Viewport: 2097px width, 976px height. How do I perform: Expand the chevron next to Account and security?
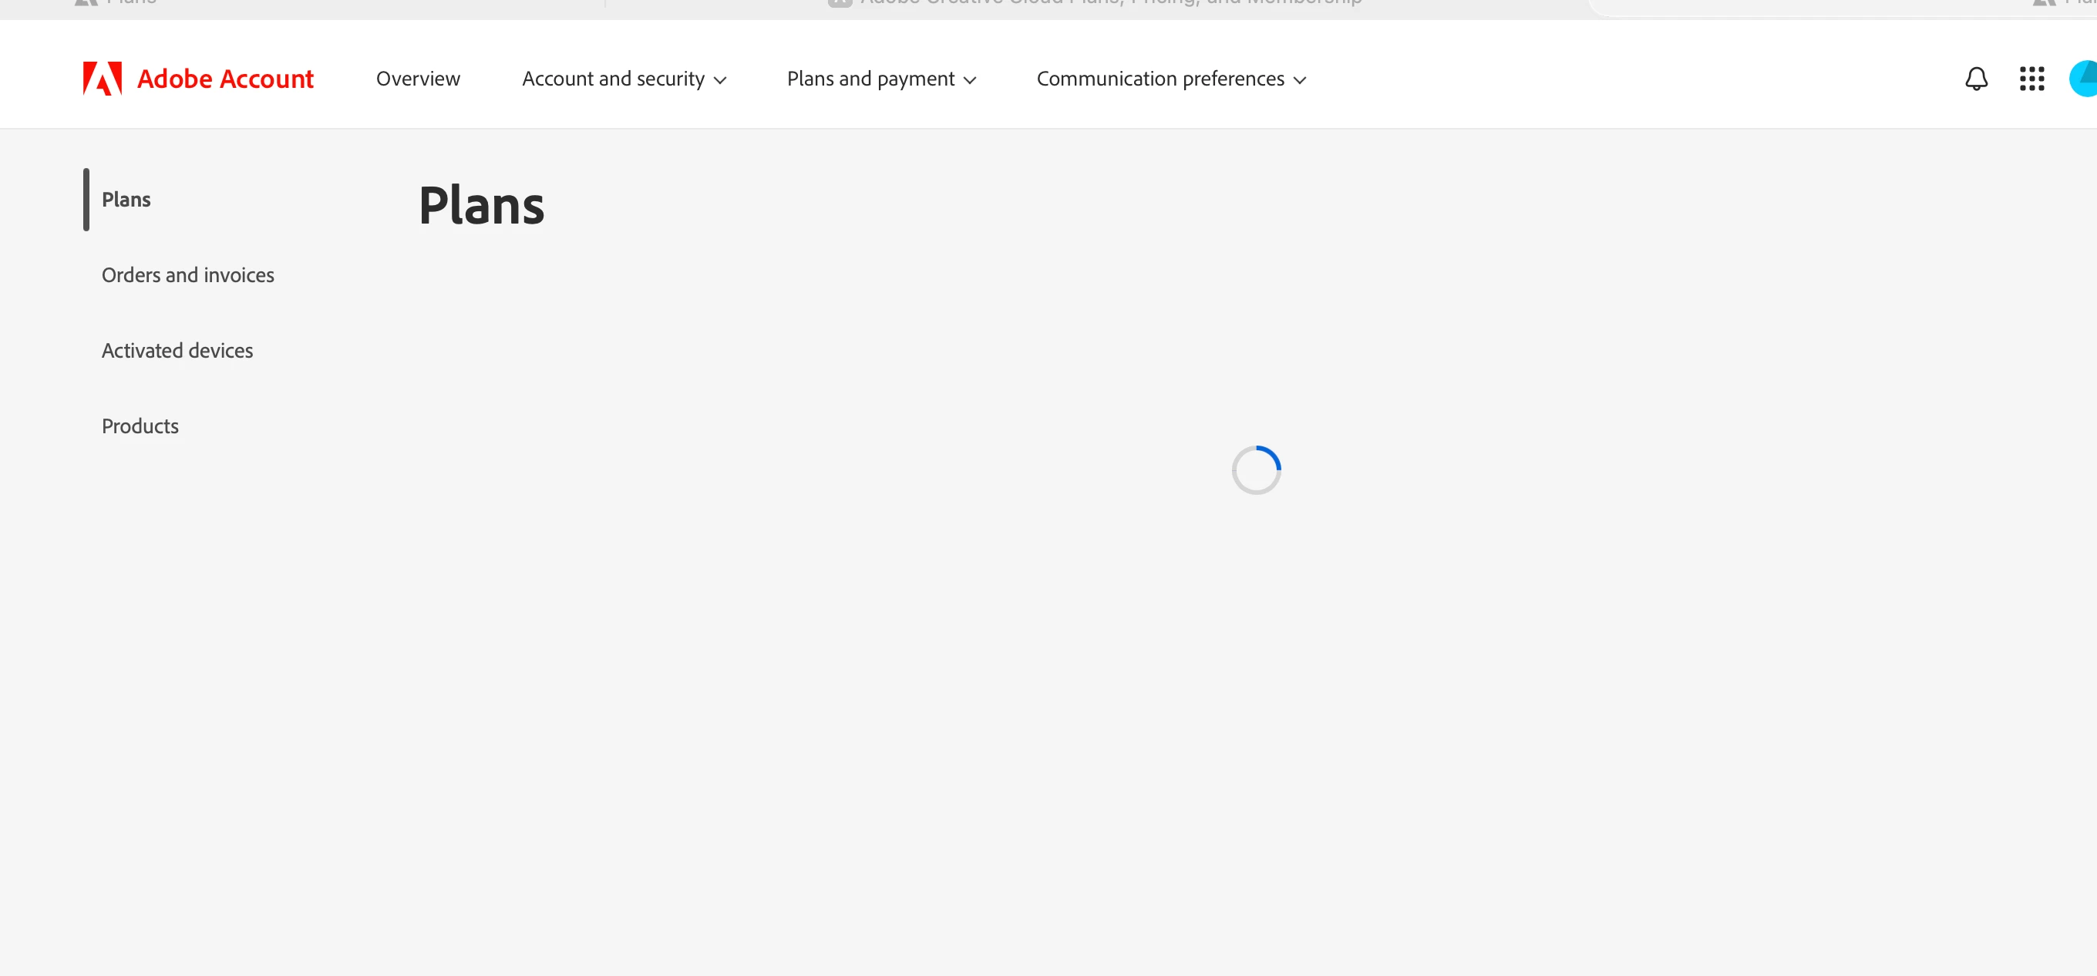pyautogui.click(x=719, y=81)
